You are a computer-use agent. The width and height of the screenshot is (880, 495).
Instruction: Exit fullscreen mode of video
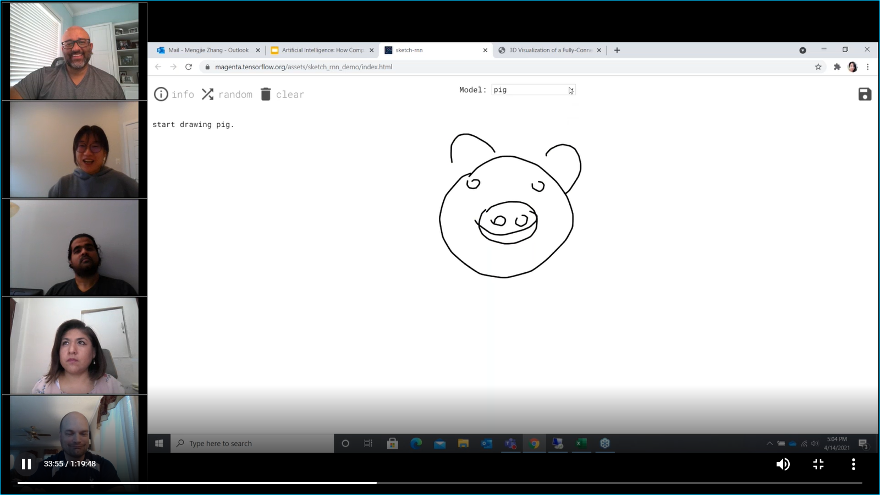coord(818,464)
